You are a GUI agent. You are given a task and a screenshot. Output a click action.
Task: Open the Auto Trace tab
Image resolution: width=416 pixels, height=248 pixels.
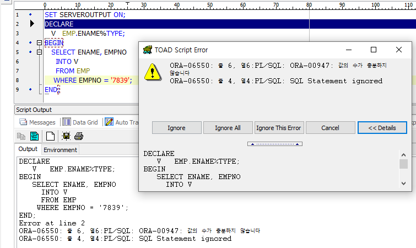(x=122, y=122)
